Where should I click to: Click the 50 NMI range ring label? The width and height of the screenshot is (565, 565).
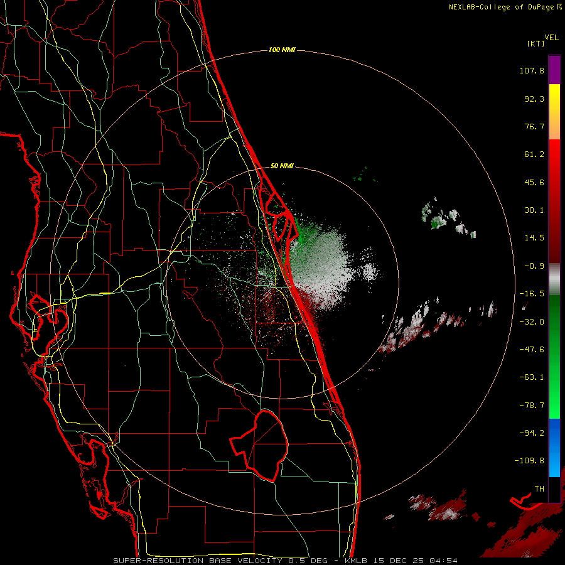(282, 166)
